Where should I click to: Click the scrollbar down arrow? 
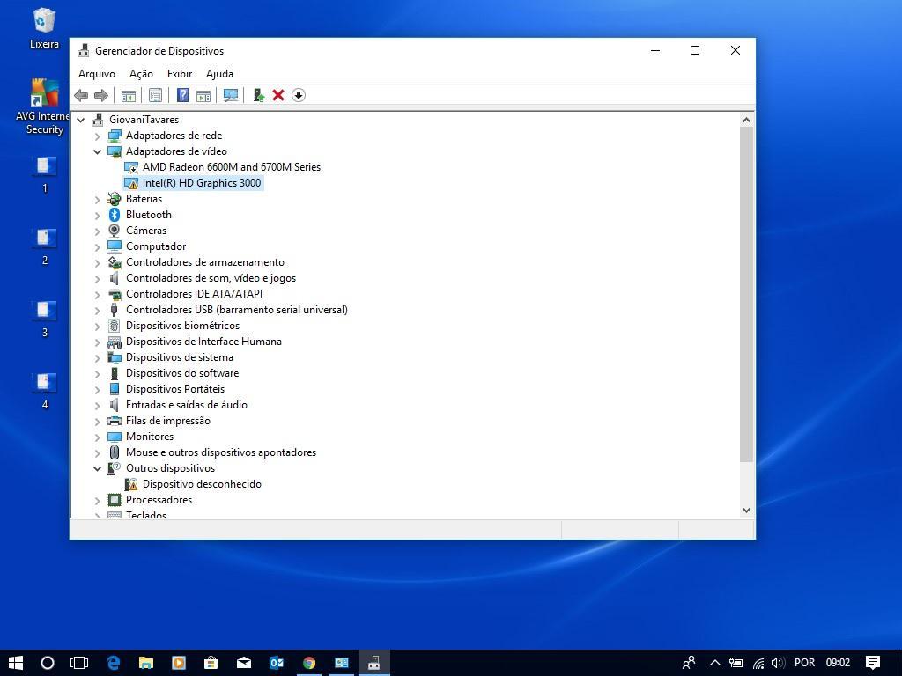(x=746, y=510)
